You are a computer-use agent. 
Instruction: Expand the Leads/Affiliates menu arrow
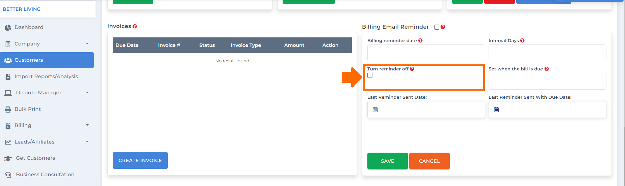[87, 142]
